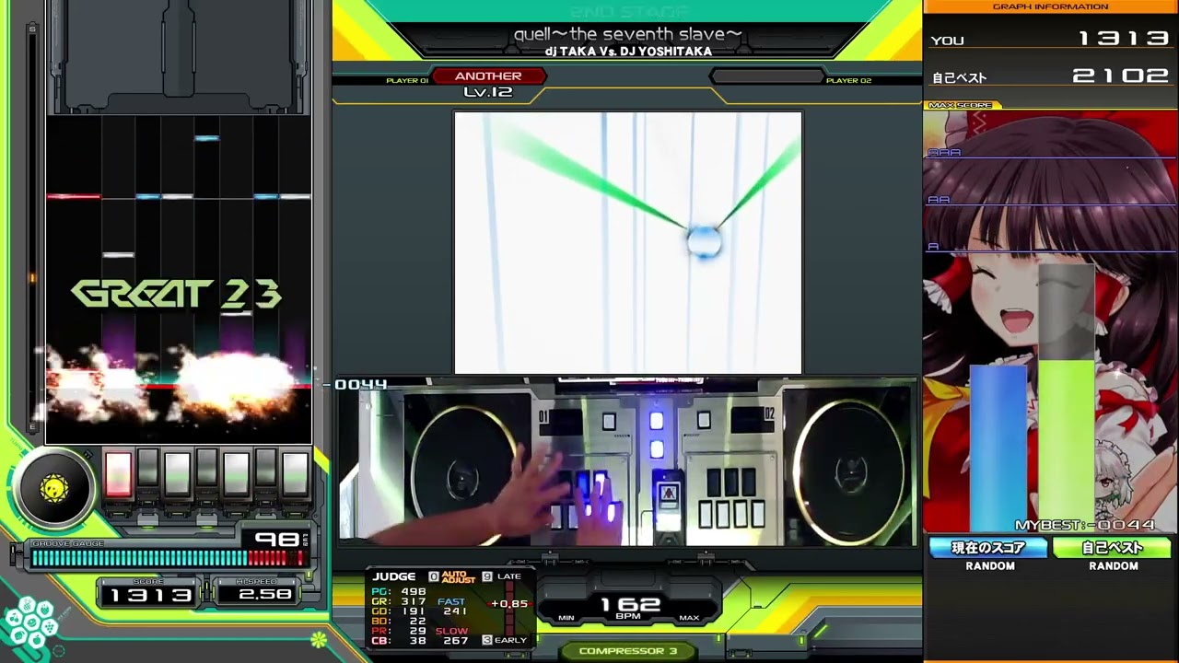Click the PG 498 count

[399, 592]
